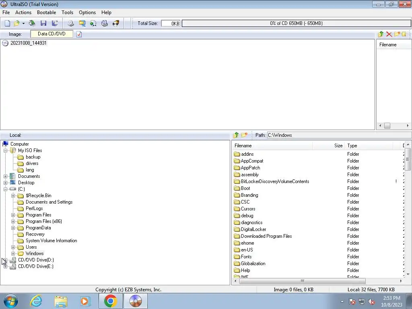Image resolution: width=412 pixels, height=309 pixels.
Task: Expand the Users folder node
Action: (13, 247)
